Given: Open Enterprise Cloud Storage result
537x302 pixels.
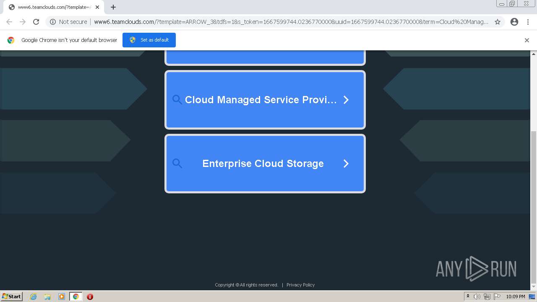Looking at the screenshot, I should (265, 164).
